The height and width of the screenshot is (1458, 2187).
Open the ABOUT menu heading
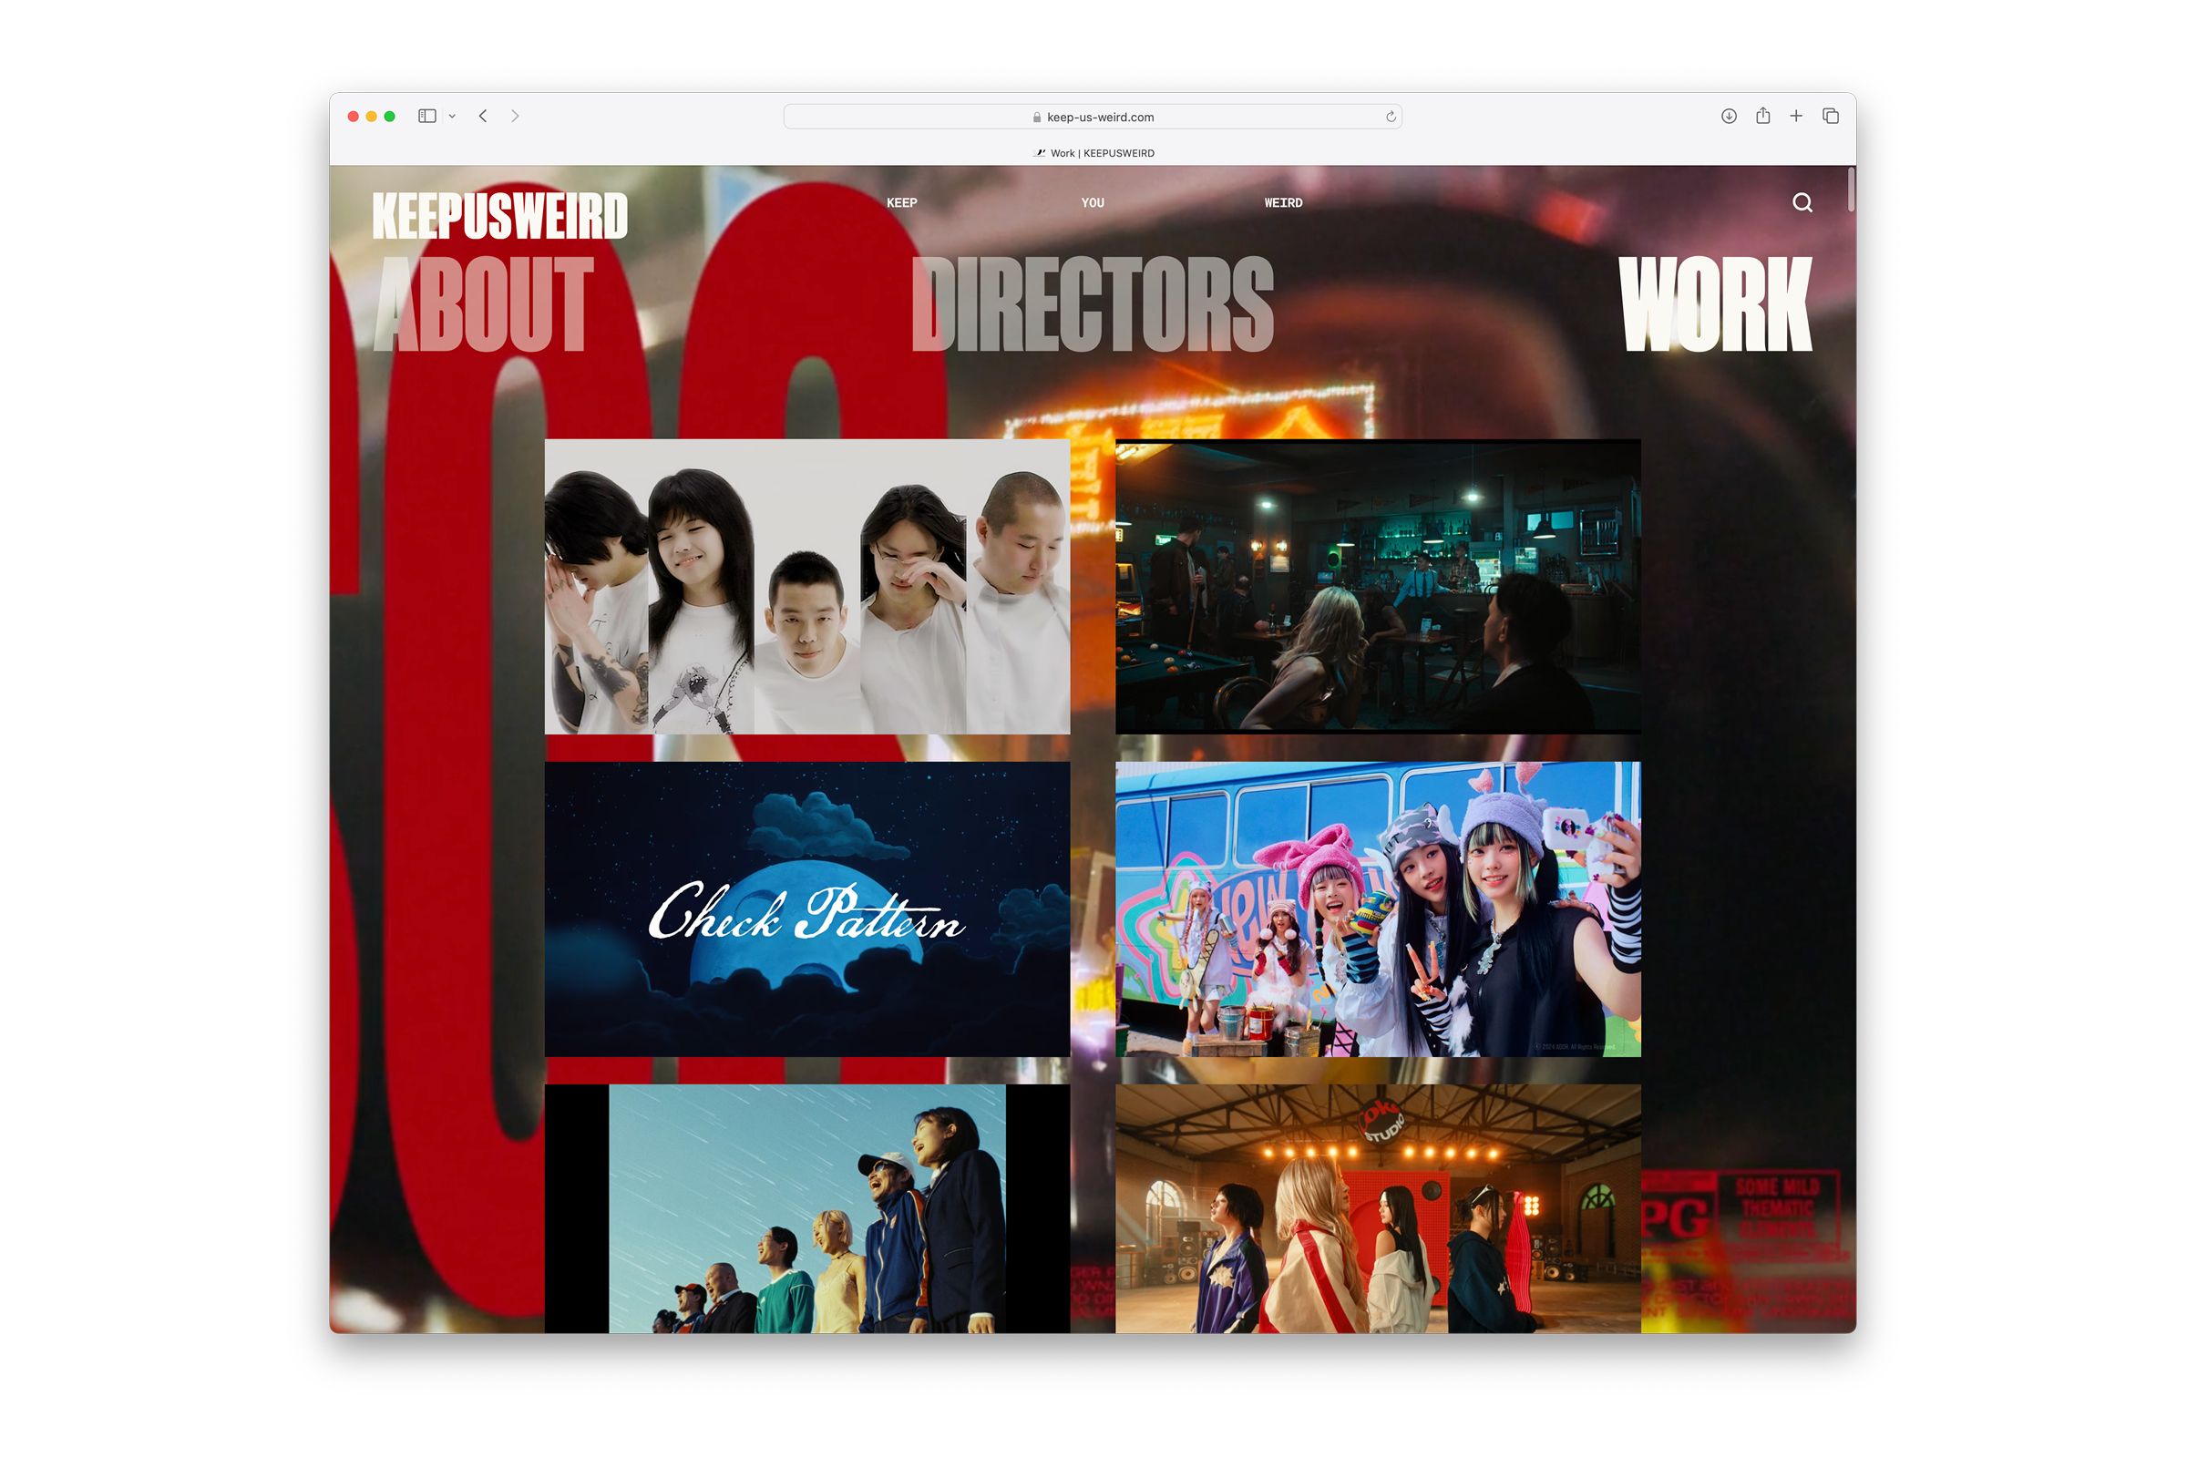click(484, 304)
